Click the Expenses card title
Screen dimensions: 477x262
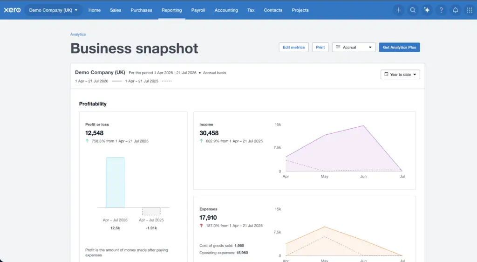(x=208, y=209)
